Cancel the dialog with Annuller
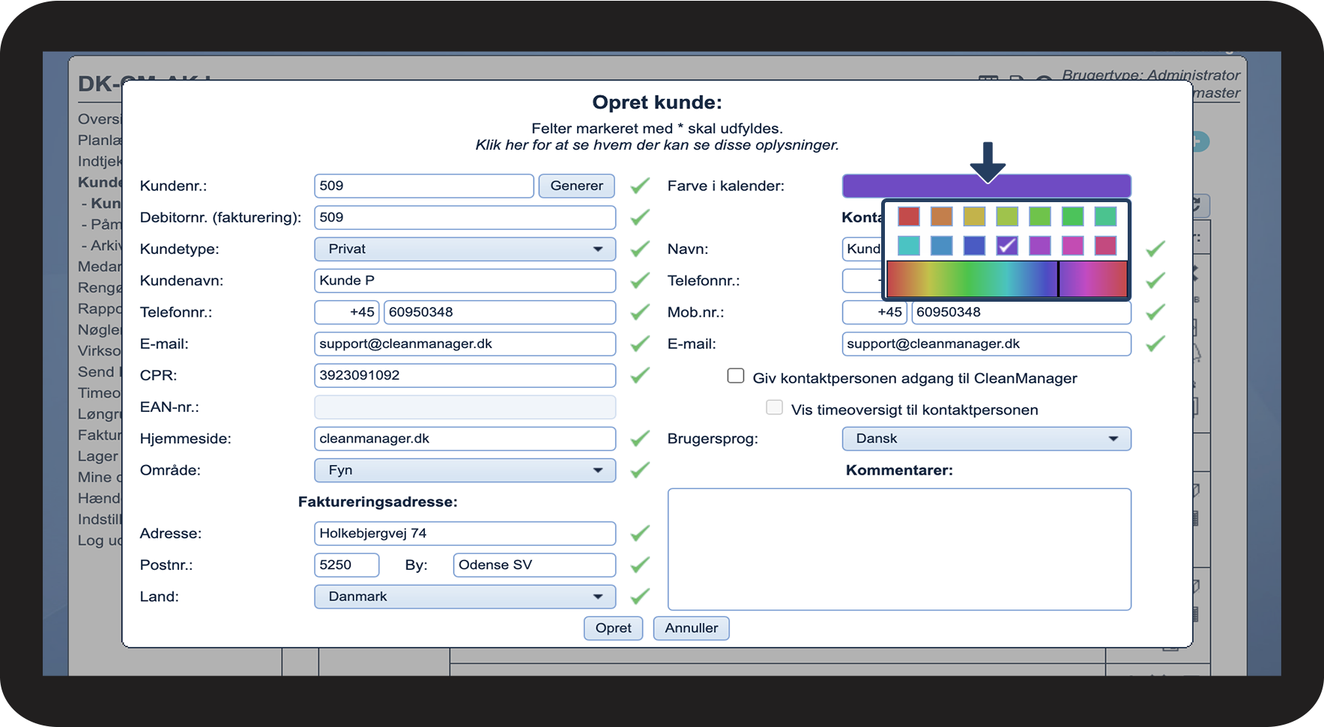 [691, 628]
